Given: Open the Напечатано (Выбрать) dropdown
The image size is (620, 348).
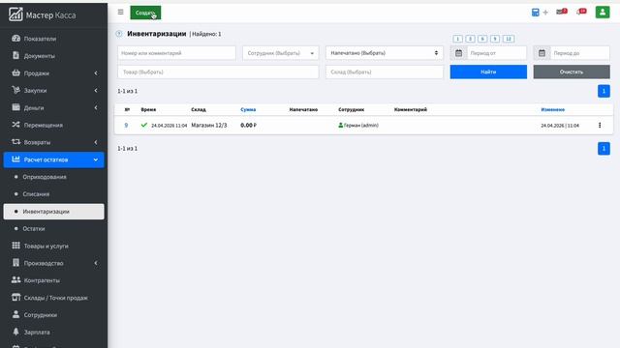Looking at the screenshot, I should click(x=385, y=53).
